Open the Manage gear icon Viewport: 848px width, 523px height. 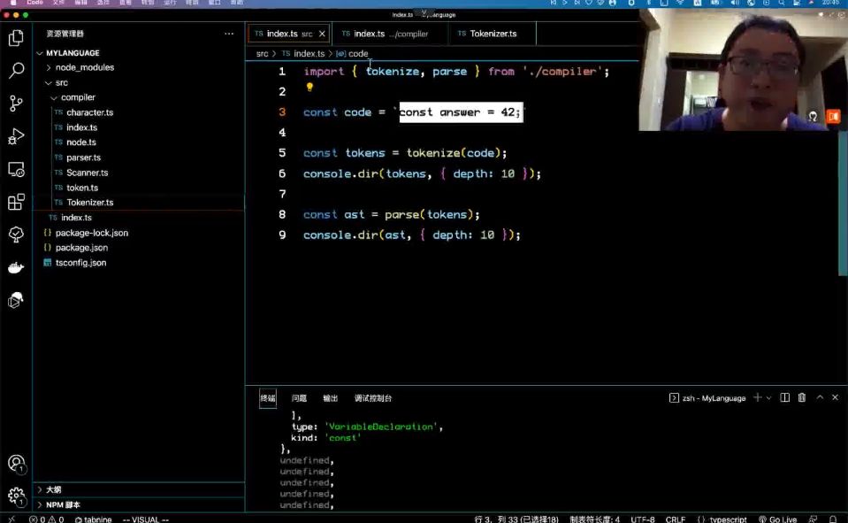[x=16, y=496]
